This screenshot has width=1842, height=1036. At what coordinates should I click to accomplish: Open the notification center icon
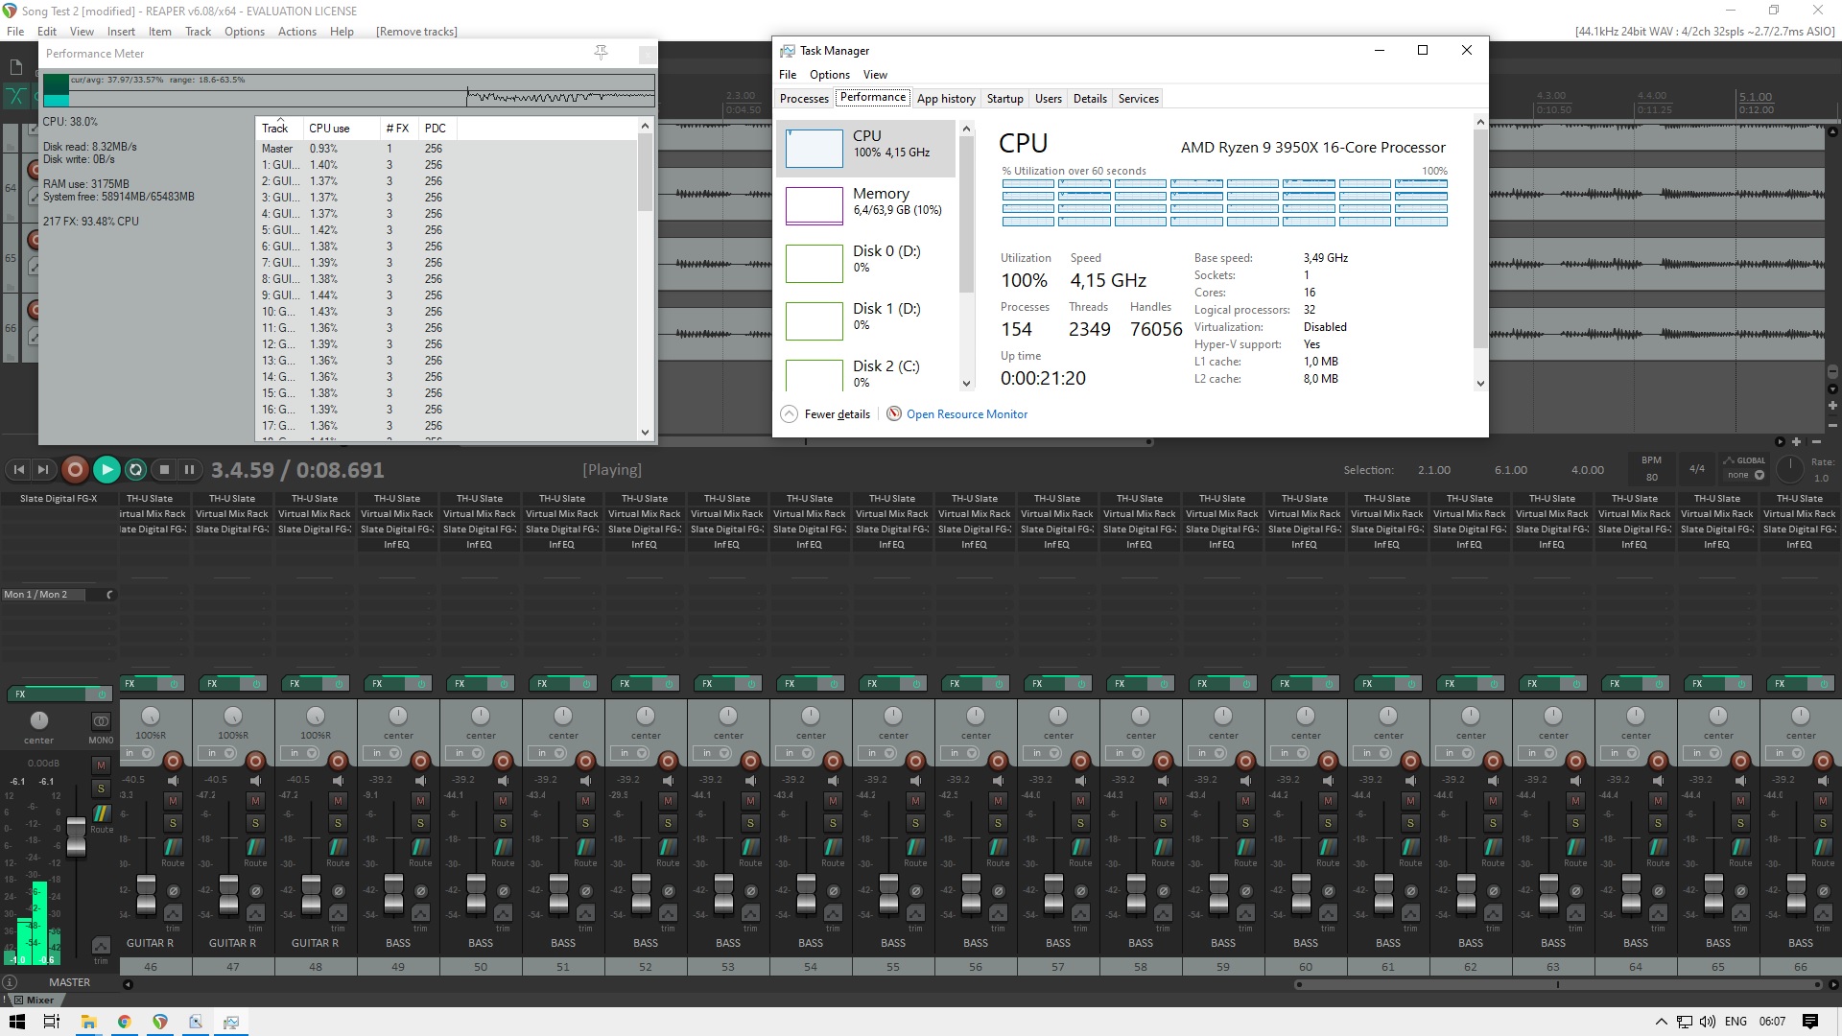(x=1810, y=1022)
